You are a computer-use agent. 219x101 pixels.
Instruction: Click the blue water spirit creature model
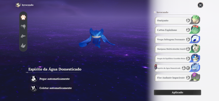tap(97, 38)
